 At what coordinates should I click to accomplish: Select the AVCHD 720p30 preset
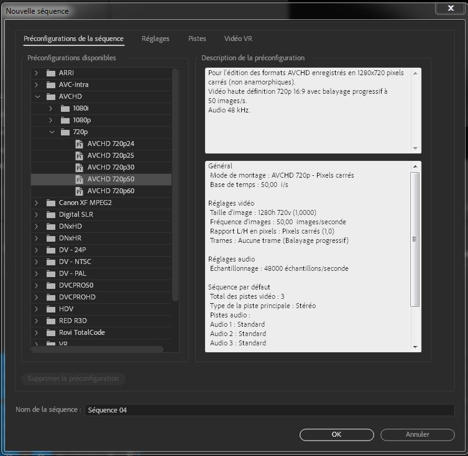pos(101,167)
